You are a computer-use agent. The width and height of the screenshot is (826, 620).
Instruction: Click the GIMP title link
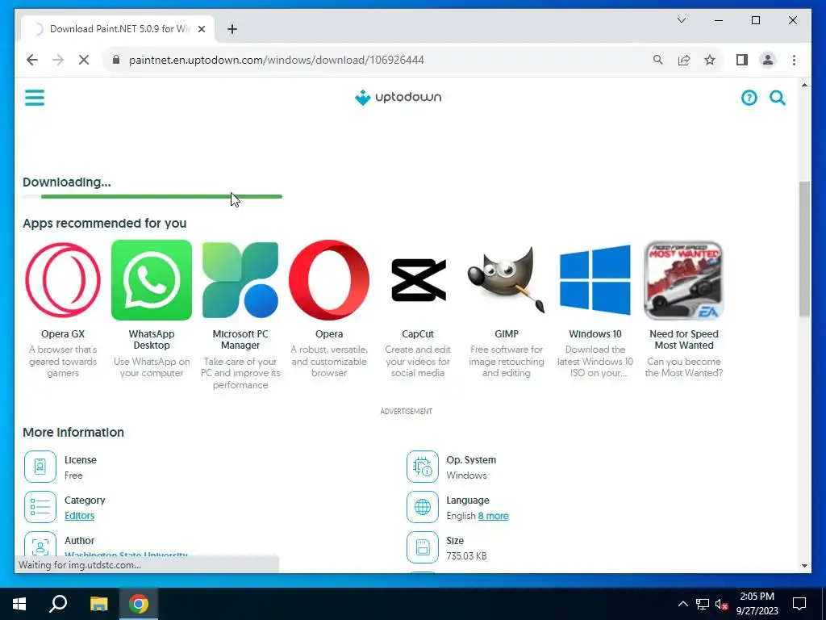click(507, 333)
